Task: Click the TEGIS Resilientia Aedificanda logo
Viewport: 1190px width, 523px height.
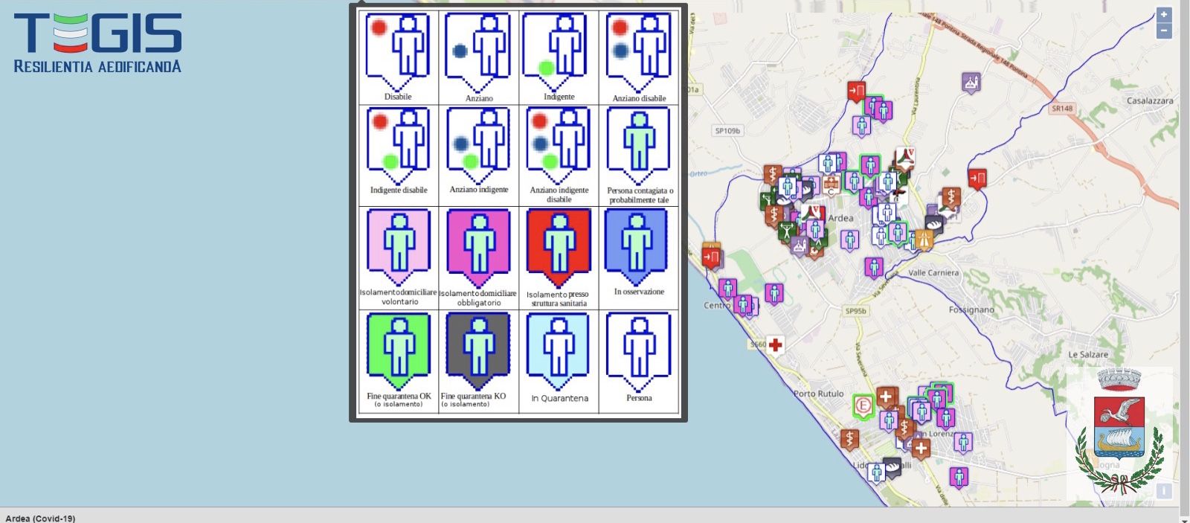Action: pos(97,43)
